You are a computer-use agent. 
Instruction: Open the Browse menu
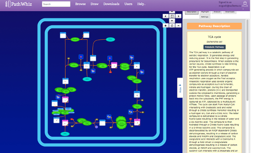80,4
